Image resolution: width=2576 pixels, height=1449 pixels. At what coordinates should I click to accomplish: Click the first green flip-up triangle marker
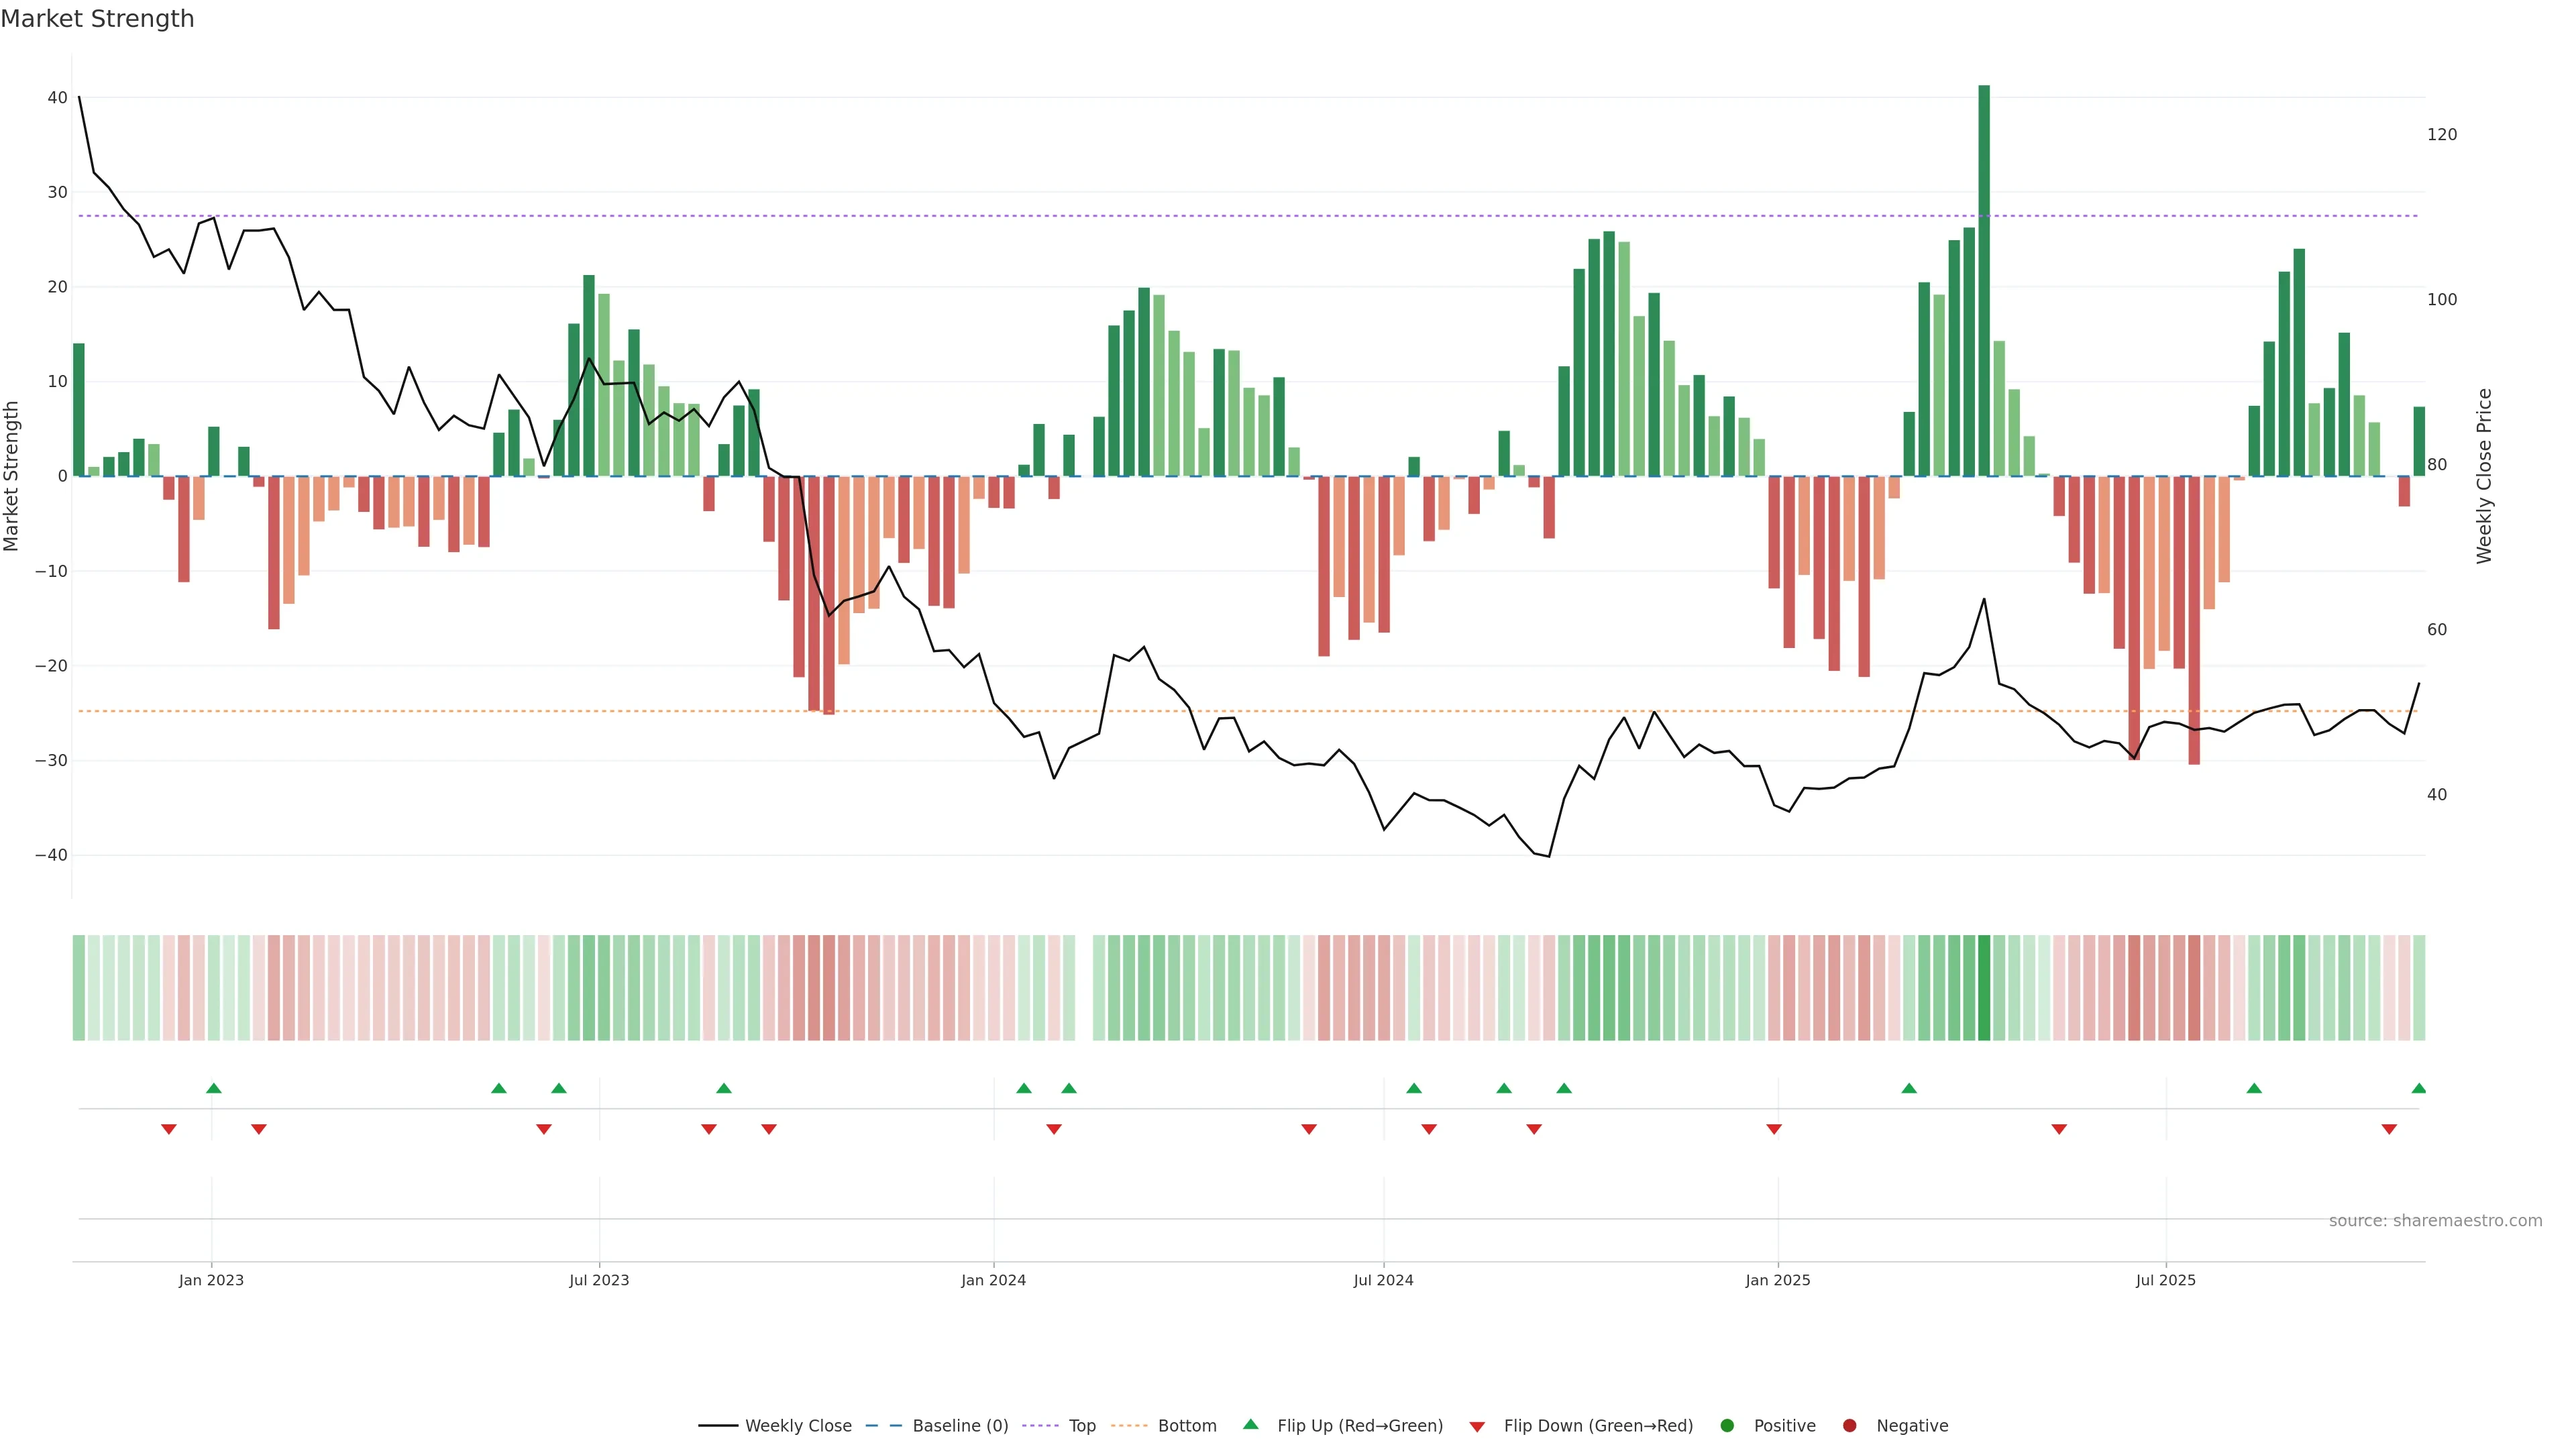pos(213,1088)
